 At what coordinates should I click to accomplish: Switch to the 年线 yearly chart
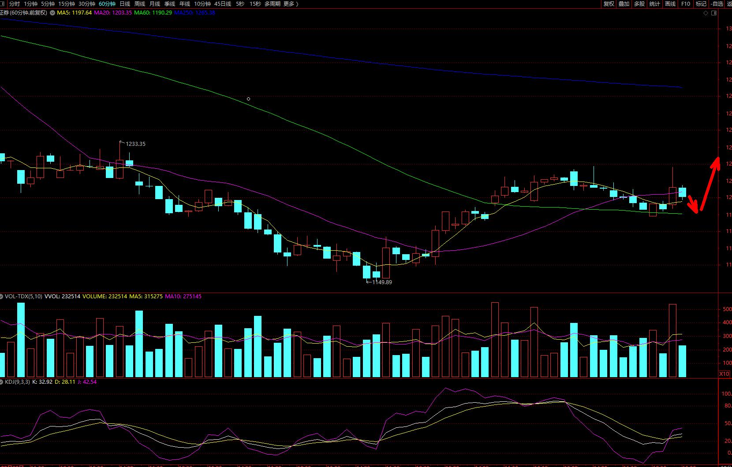pos(185,4)
